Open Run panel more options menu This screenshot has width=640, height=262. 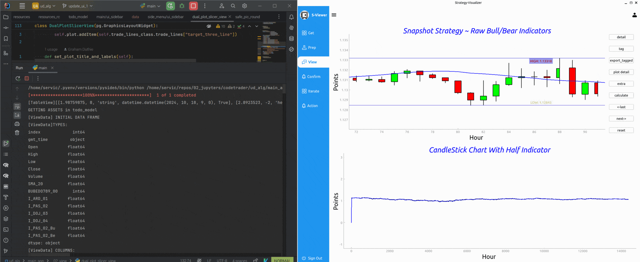[x=38, y=78]
